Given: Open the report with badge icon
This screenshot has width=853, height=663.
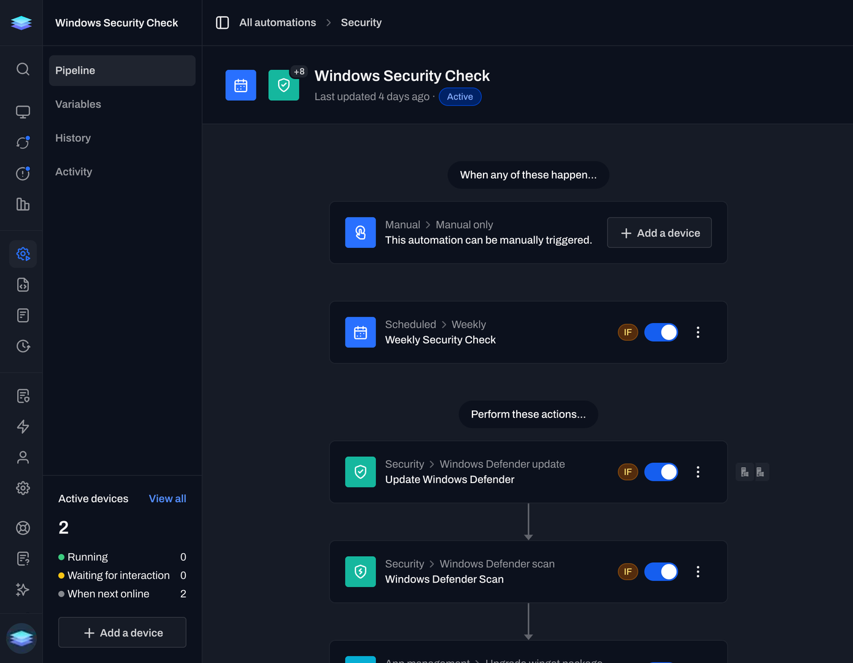Looking at the screenshot, I should click(x=23, y=396).
